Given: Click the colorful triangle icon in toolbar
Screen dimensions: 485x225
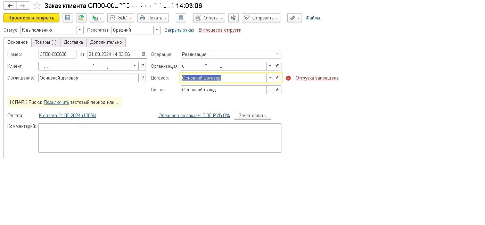Looking at the screenshot, I should point(233,18).
